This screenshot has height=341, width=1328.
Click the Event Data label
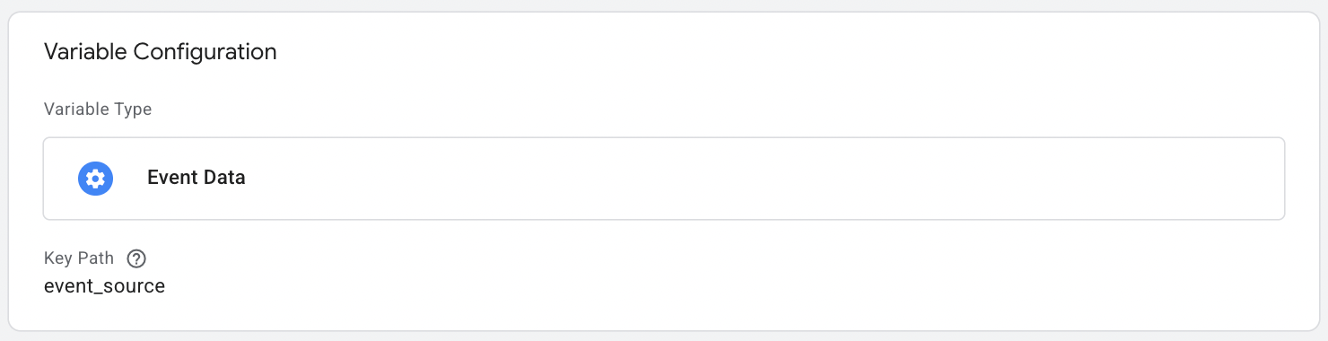click(x=197, y=178)
